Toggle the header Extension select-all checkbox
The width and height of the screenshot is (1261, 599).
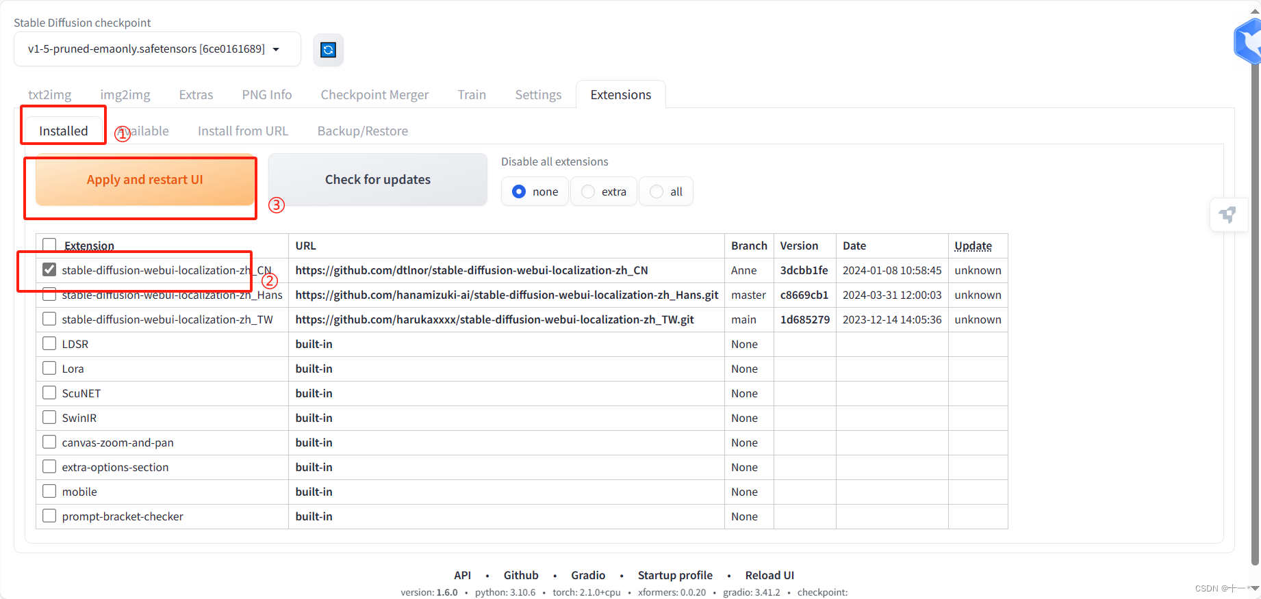point(49,245)
